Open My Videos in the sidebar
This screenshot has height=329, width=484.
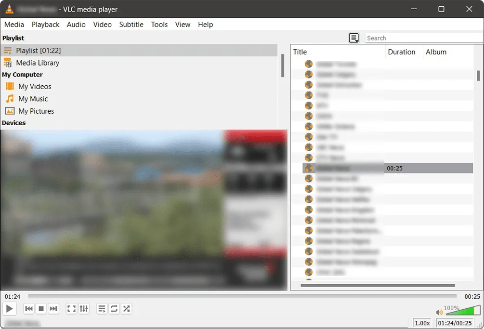coord(34,86)
